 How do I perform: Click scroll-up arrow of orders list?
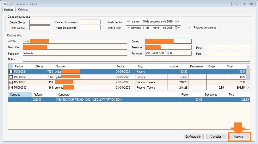(x=248, y=66)
